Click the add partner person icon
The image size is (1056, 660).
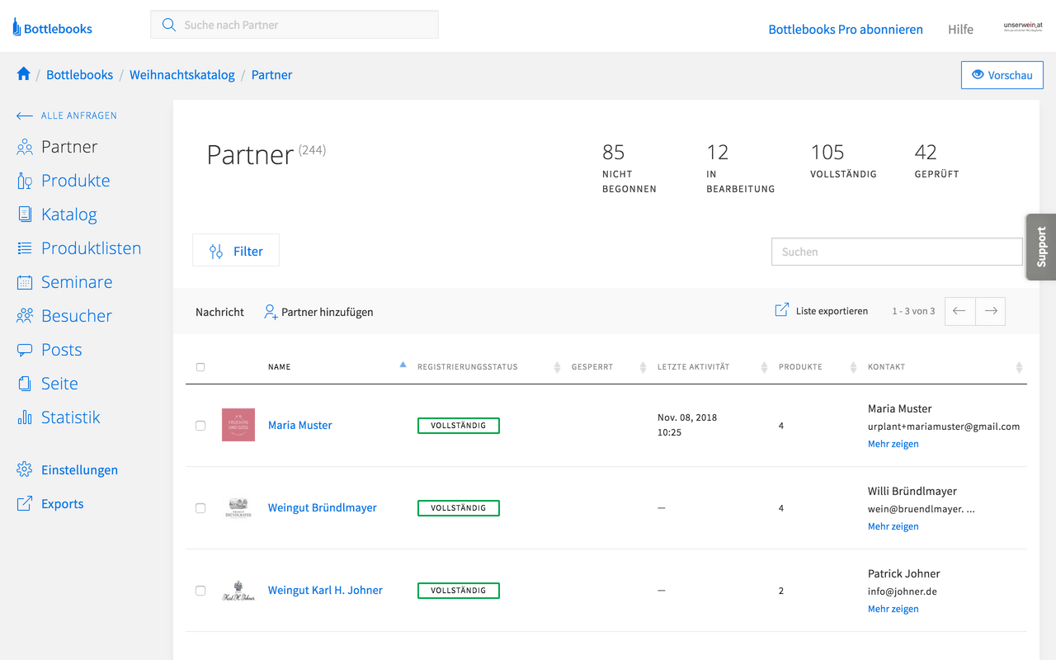click(271, 312)
